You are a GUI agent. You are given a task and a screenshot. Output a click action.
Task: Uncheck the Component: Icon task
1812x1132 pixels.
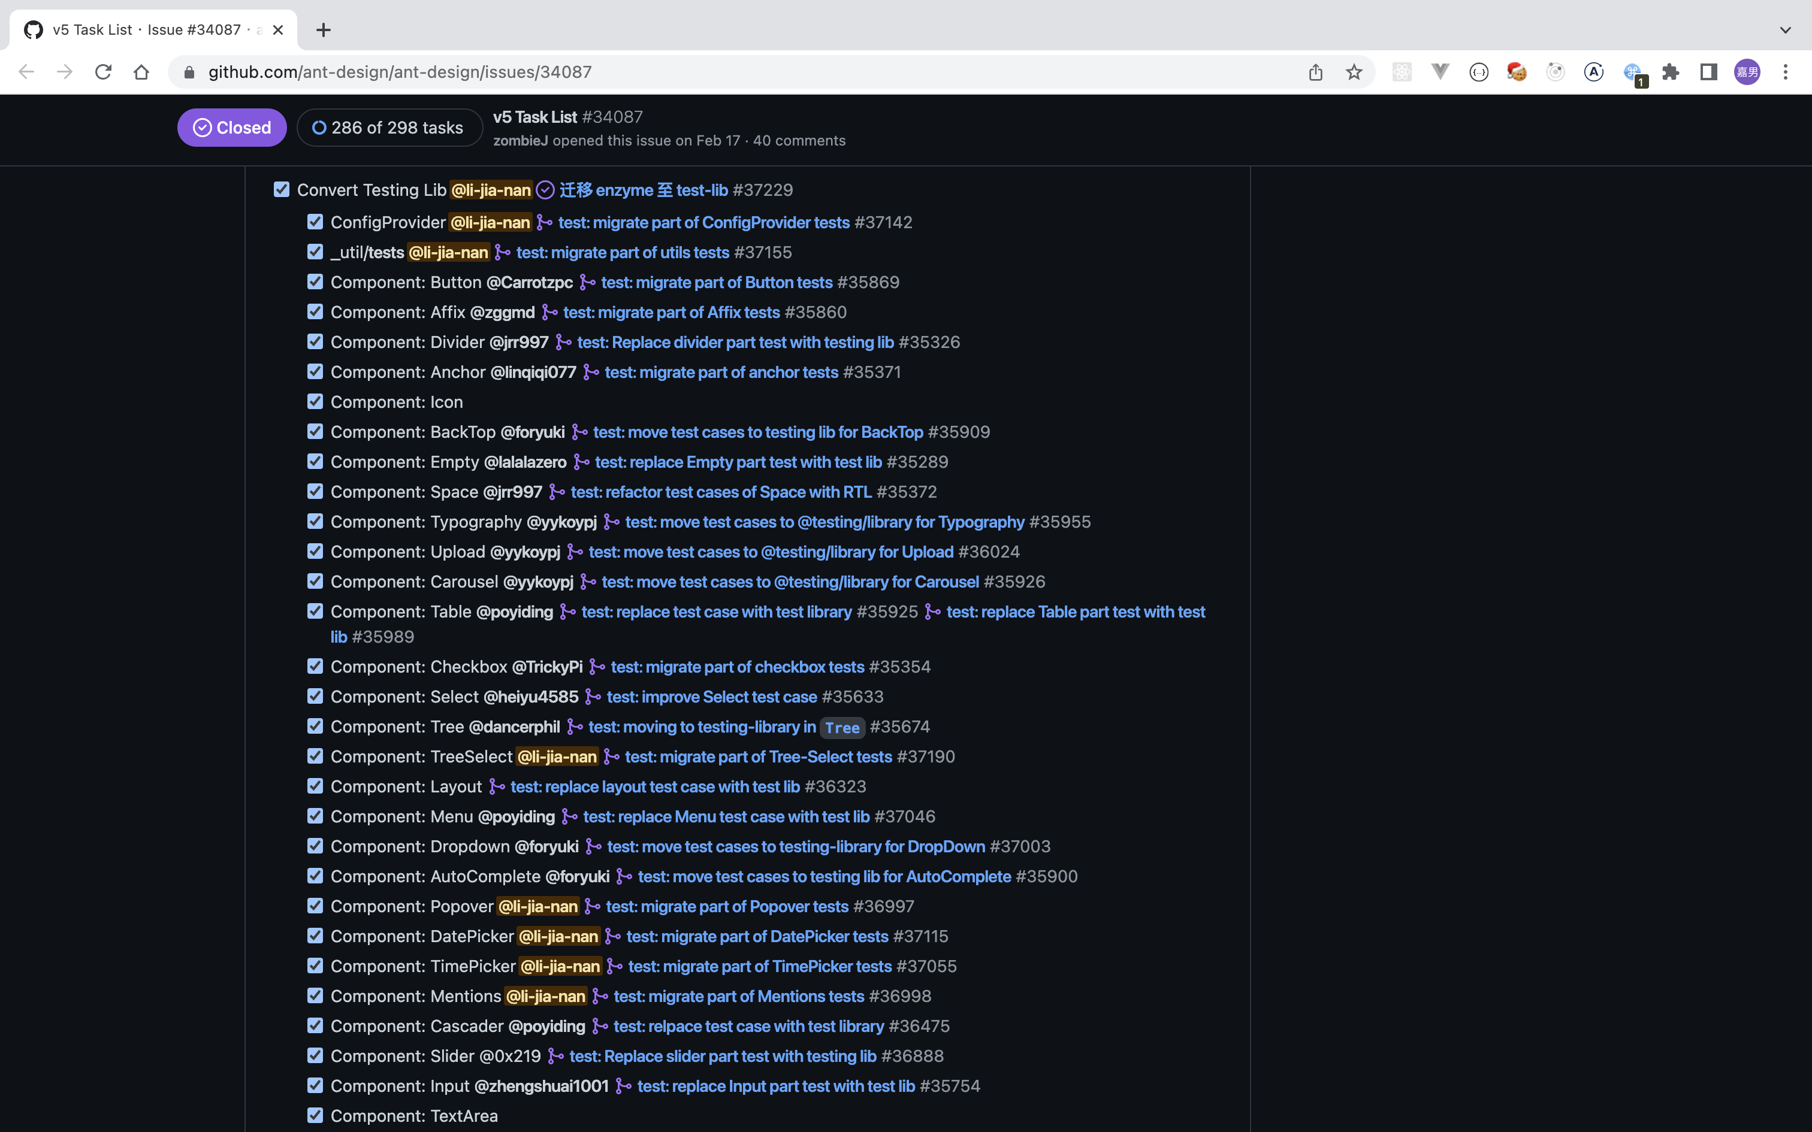pos(315,401)
